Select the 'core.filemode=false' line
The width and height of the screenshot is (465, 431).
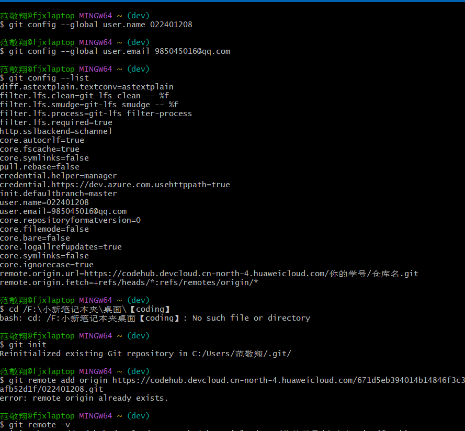(x=44, y=229)
